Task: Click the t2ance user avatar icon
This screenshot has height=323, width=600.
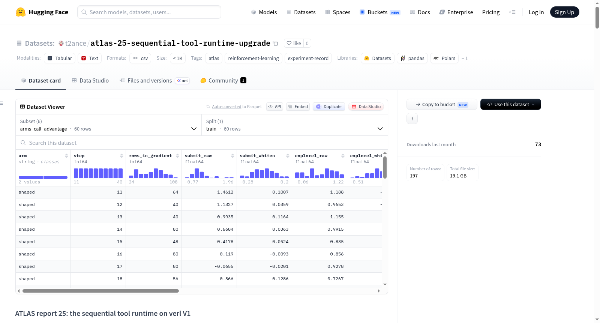Action: [61, 44]
